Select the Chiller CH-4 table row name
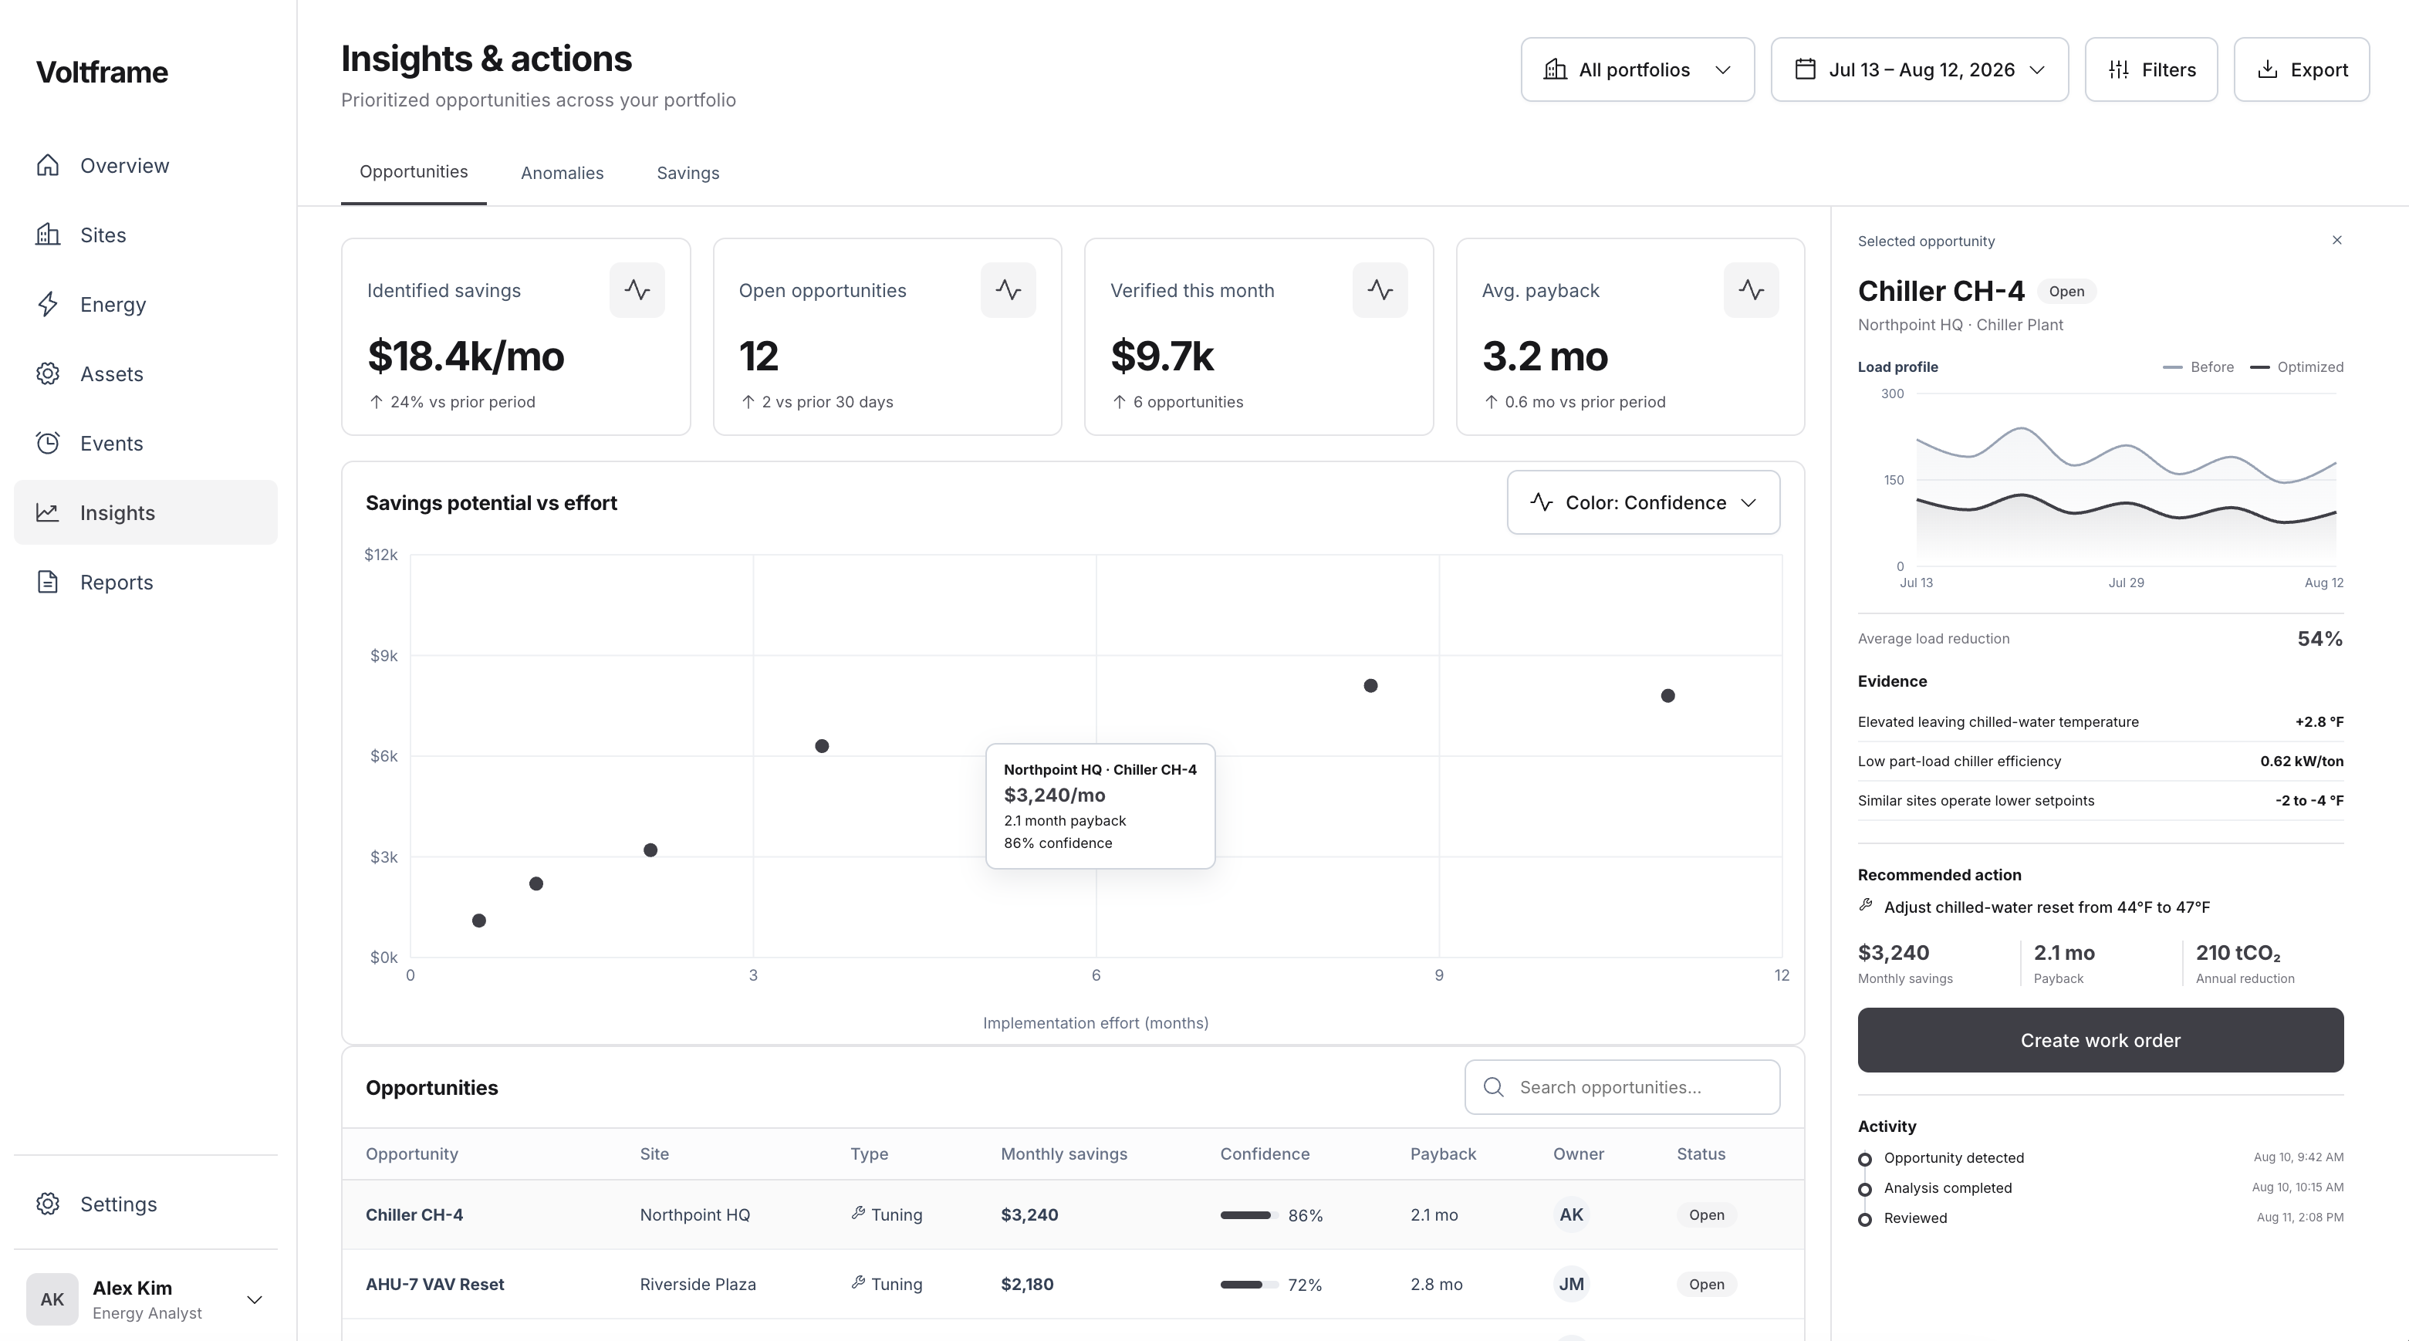This screenshot has height=1341, width=2409. pyautogui.click(x=414, y=1214)
